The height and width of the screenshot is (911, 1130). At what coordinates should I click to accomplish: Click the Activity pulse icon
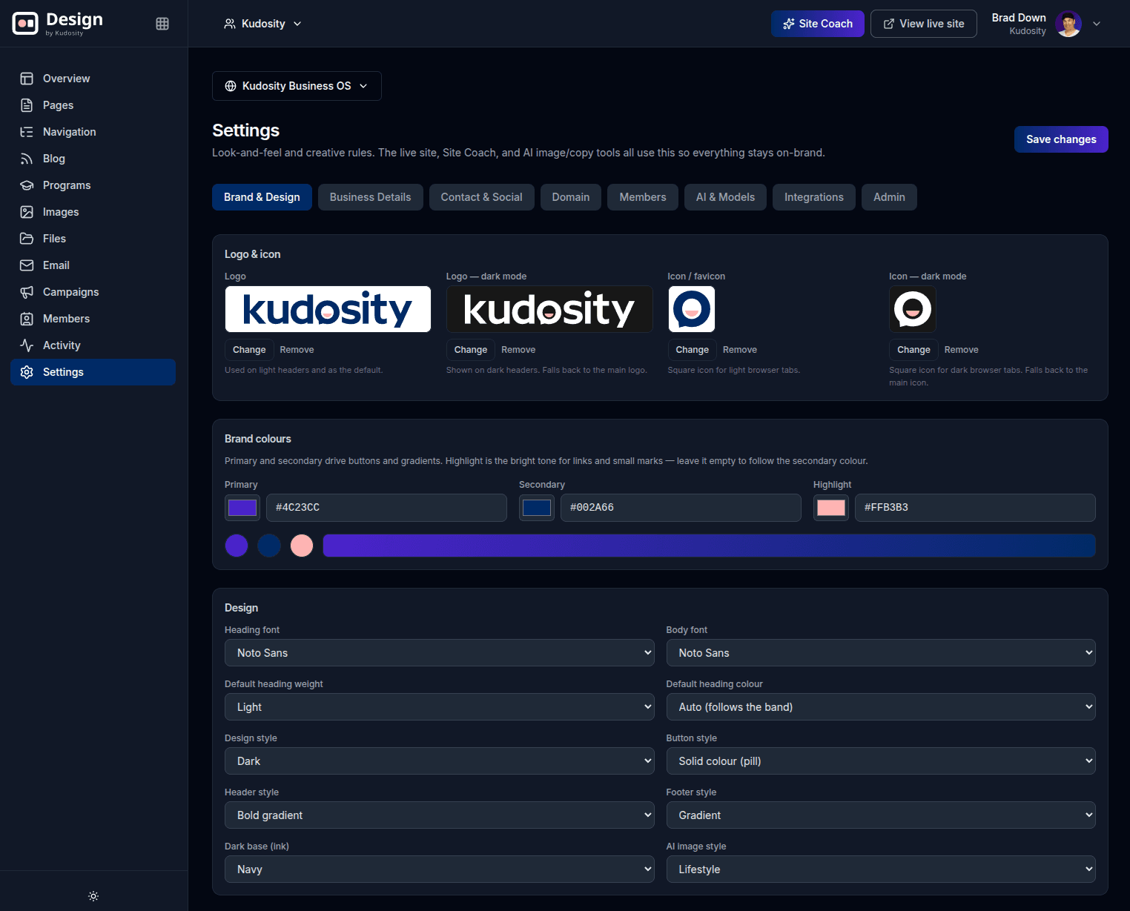point(27,345)
